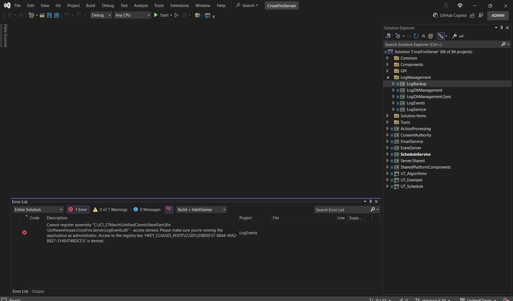The image size is (513, 301).
Task: Click the Visual Studio logo icon
Action: coord(7,5)
